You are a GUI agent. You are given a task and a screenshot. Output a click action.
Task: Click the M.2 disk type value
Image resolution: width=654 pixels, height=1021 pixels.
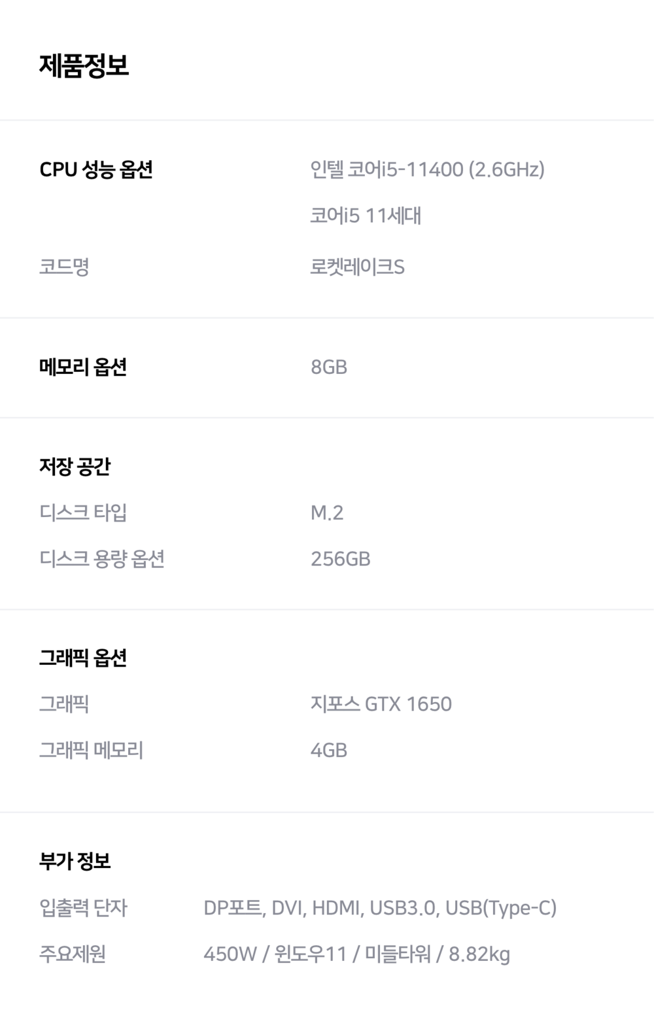point(327,512)
